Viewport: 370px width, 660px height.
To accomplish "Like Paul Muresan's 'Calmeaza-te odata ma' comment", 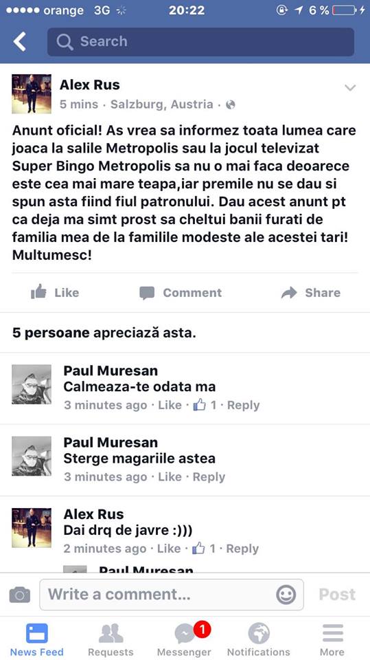I will point(170,406).
